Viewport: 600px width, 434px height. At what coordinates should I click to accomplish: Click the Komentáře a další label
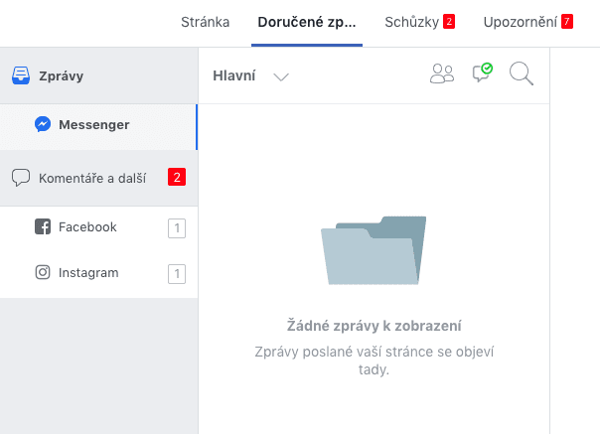(x=92, y=179)
